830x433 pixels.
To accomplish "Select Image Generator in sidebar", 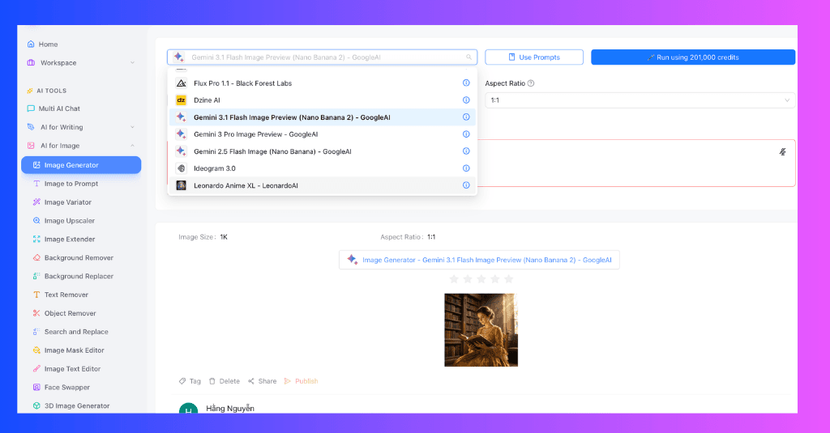I will point(81,165).
